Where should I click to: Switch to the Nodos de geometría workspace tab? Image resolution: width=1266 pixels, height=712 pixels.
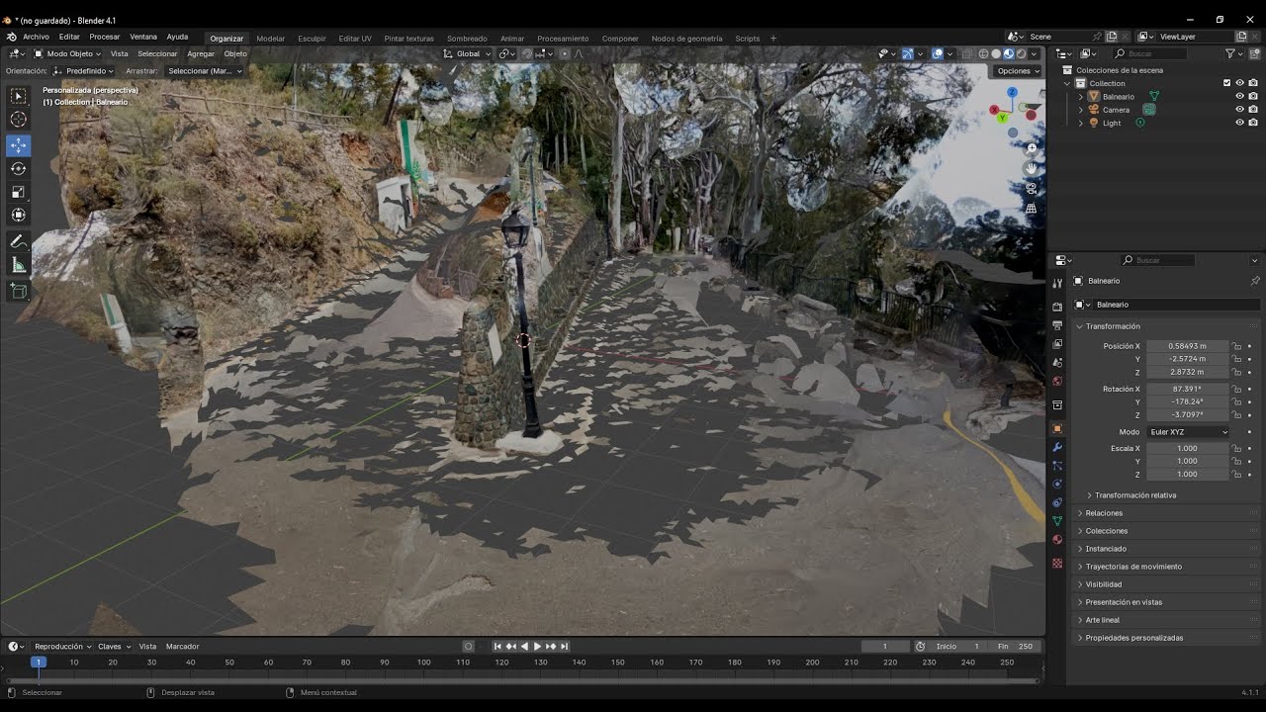686,39
